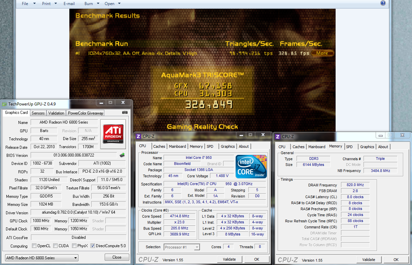This screenshot has width=412, height=265.
Task: Click BIOS save chip icon in GPU-Z
Action: click(x=122, y=155)
